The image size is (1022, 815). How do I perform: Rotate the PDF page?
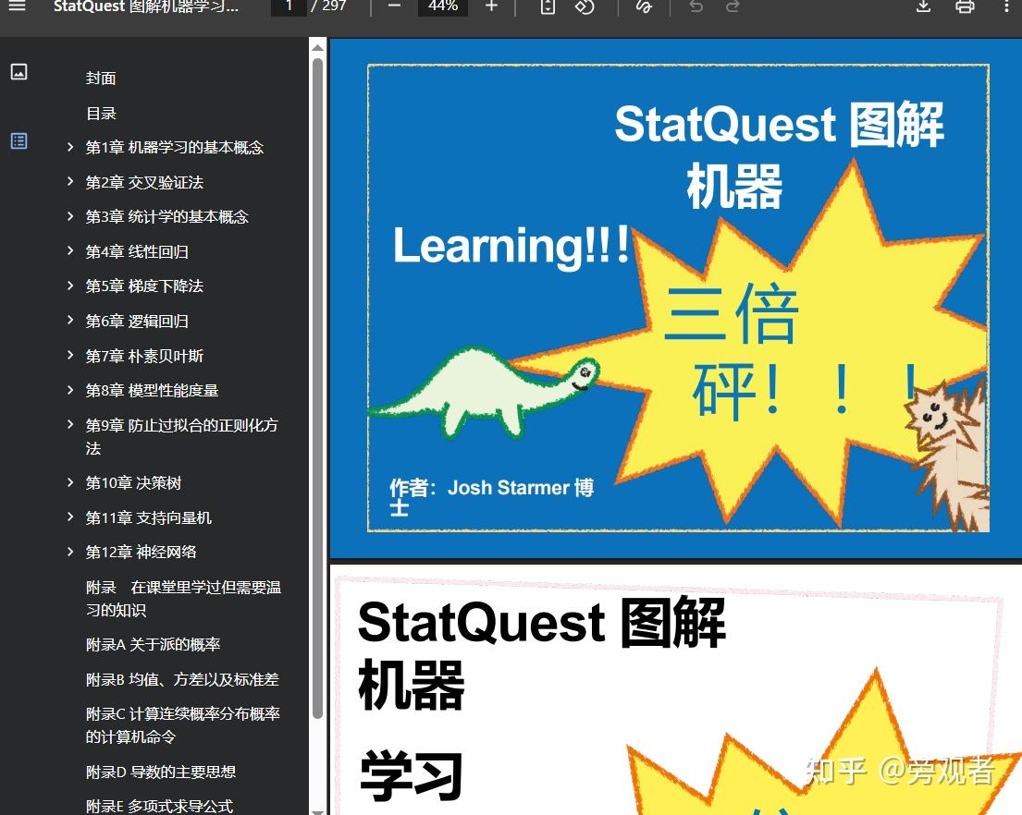(585, 7)
